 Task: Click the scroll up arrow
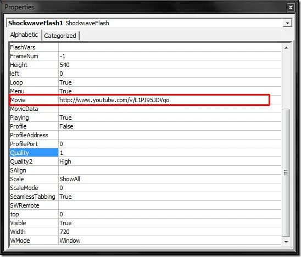coord(286,48)
